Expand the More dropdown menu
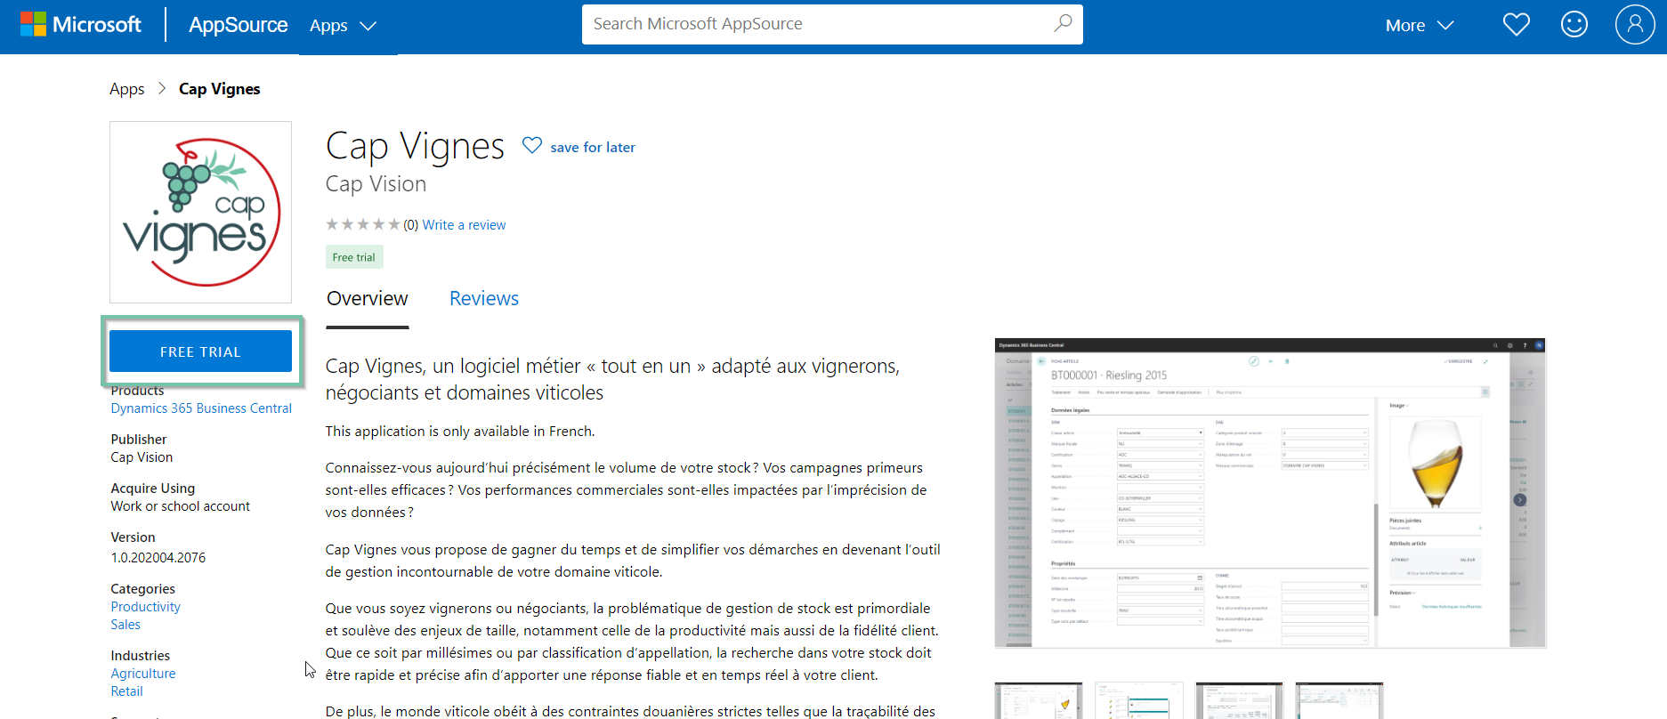 point(1420,26)
